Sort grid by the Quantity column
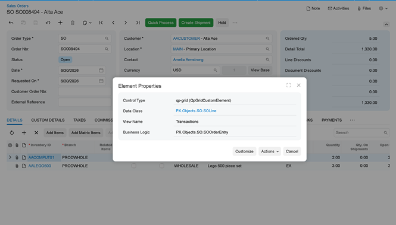This screenshot has height=225, width=396. 333,145
